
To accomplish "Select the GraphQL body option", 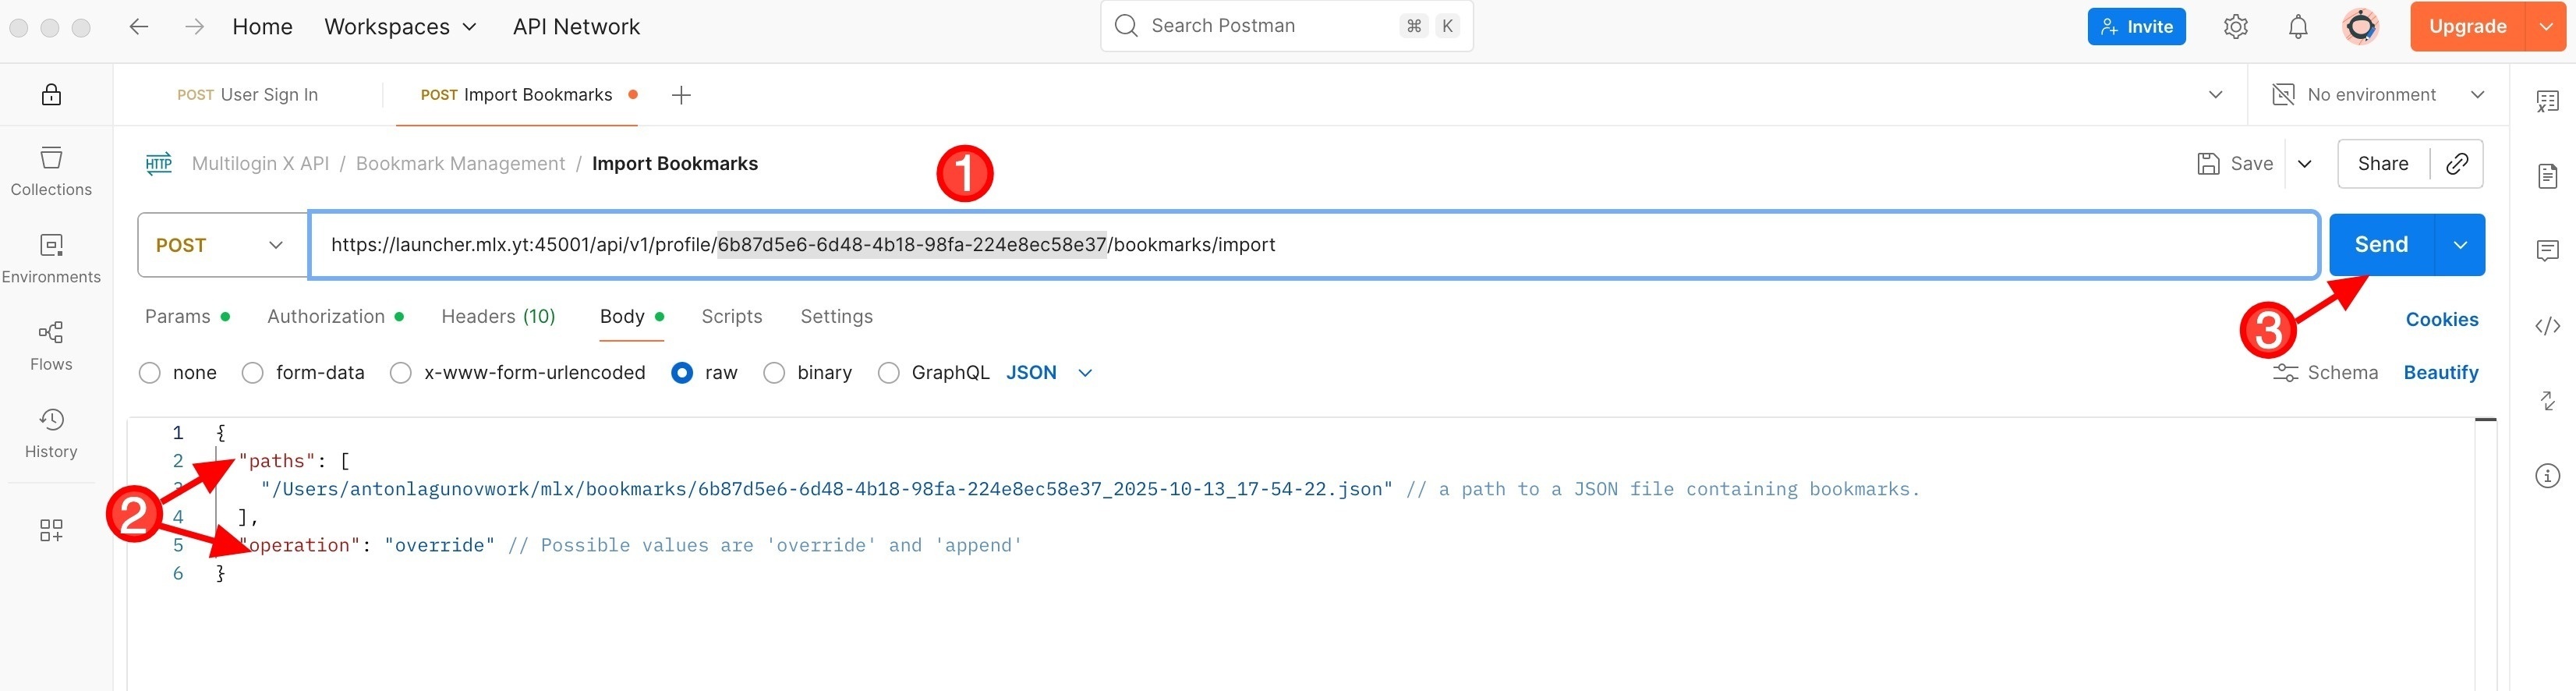I will (x=888, y=373).
